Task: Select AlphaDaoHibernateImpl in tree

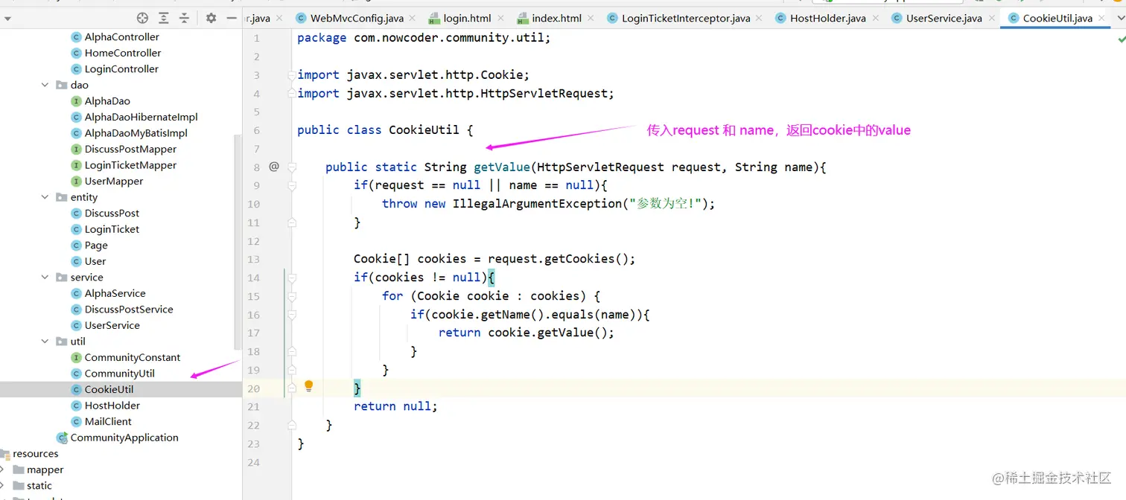Action: (x=141, y=117)
